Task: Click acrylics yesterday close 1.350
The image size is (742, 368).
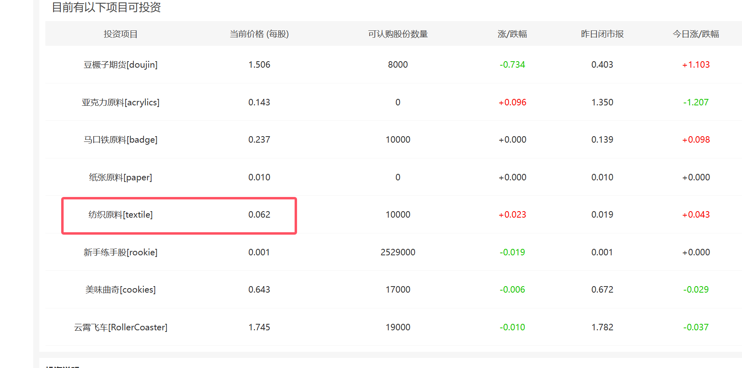Action: [602, 103]
